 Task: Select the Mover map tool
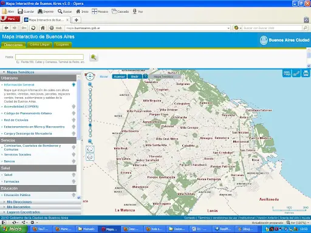click(x=104, y=76)
